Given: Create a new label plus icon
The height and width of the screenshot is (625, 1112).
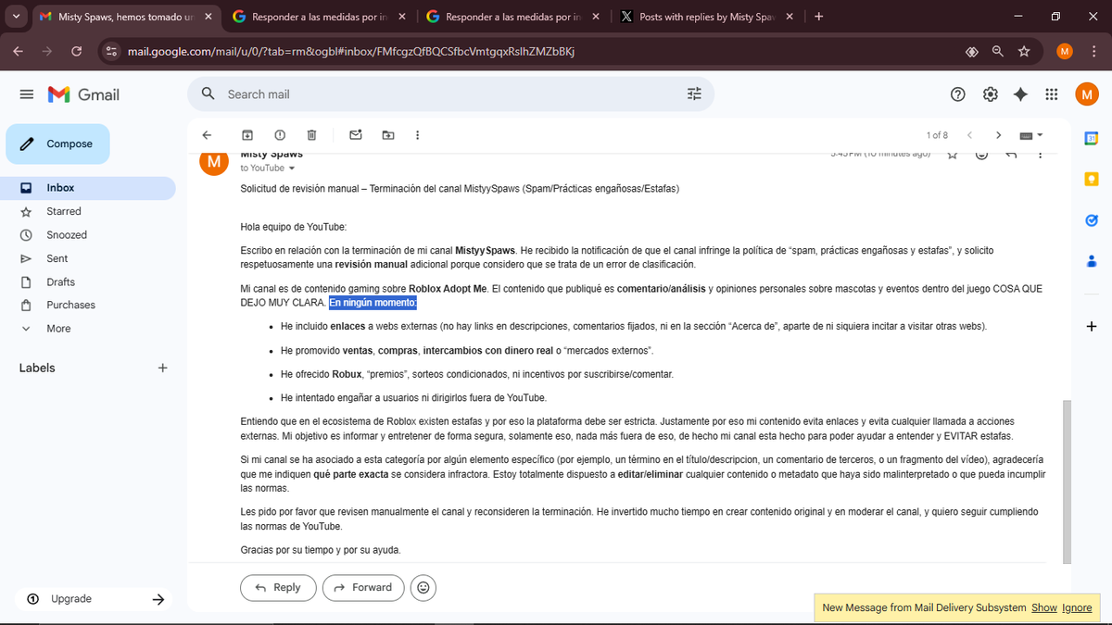Looking at the screenshot, I should point(163,368).
